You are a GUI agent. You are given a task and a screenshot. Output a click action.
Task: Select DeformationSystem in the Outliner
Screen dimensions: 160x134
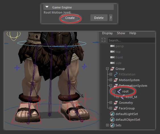click(x=133, y=86)
